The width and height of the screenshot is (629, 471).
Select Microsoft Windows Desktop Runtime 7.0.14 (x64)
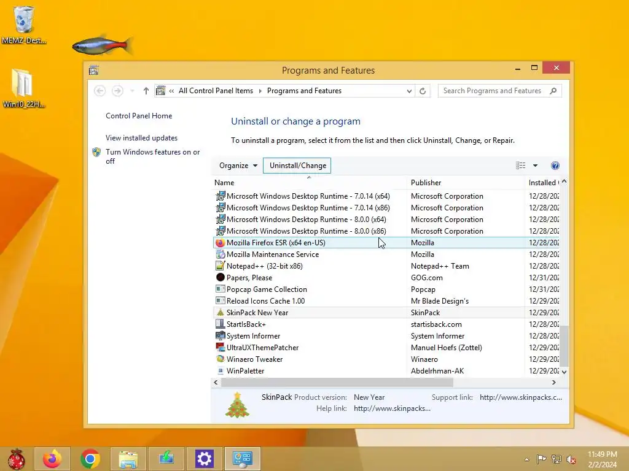click(308, 196)
